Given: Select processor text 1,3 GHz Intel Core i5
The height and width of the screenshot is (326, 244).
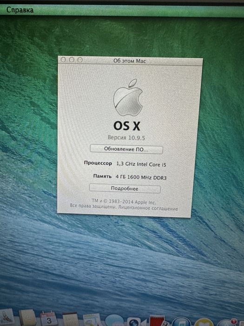Looking at the screenshot, I should click(x=141, y=164).
